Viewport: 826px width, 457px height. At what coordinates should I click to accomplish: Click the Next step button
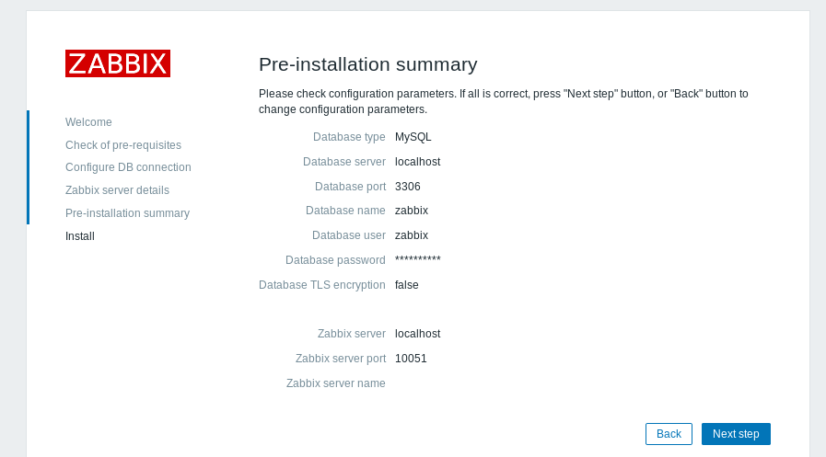(736, 434)
